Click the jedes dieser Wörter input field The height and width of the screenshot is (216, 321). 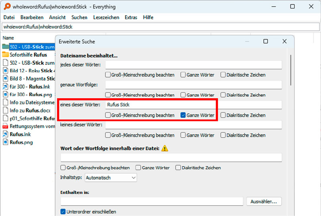coord(193,65)
